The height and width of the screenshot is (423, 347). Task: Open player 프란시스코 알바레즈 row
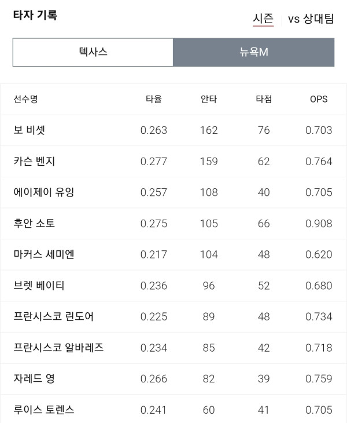(x=173, y=348)
